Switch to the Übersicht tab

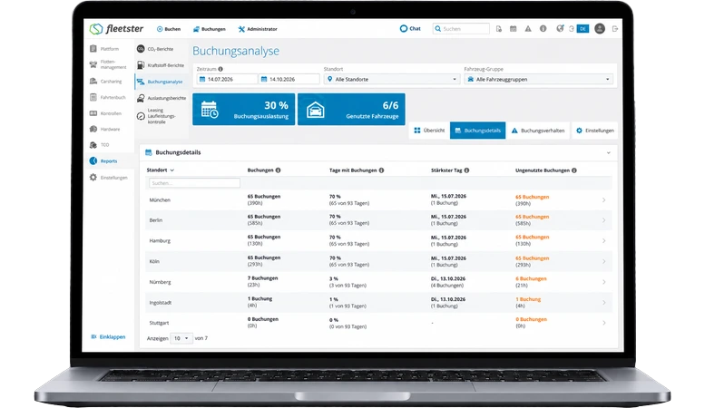(429, 131)
